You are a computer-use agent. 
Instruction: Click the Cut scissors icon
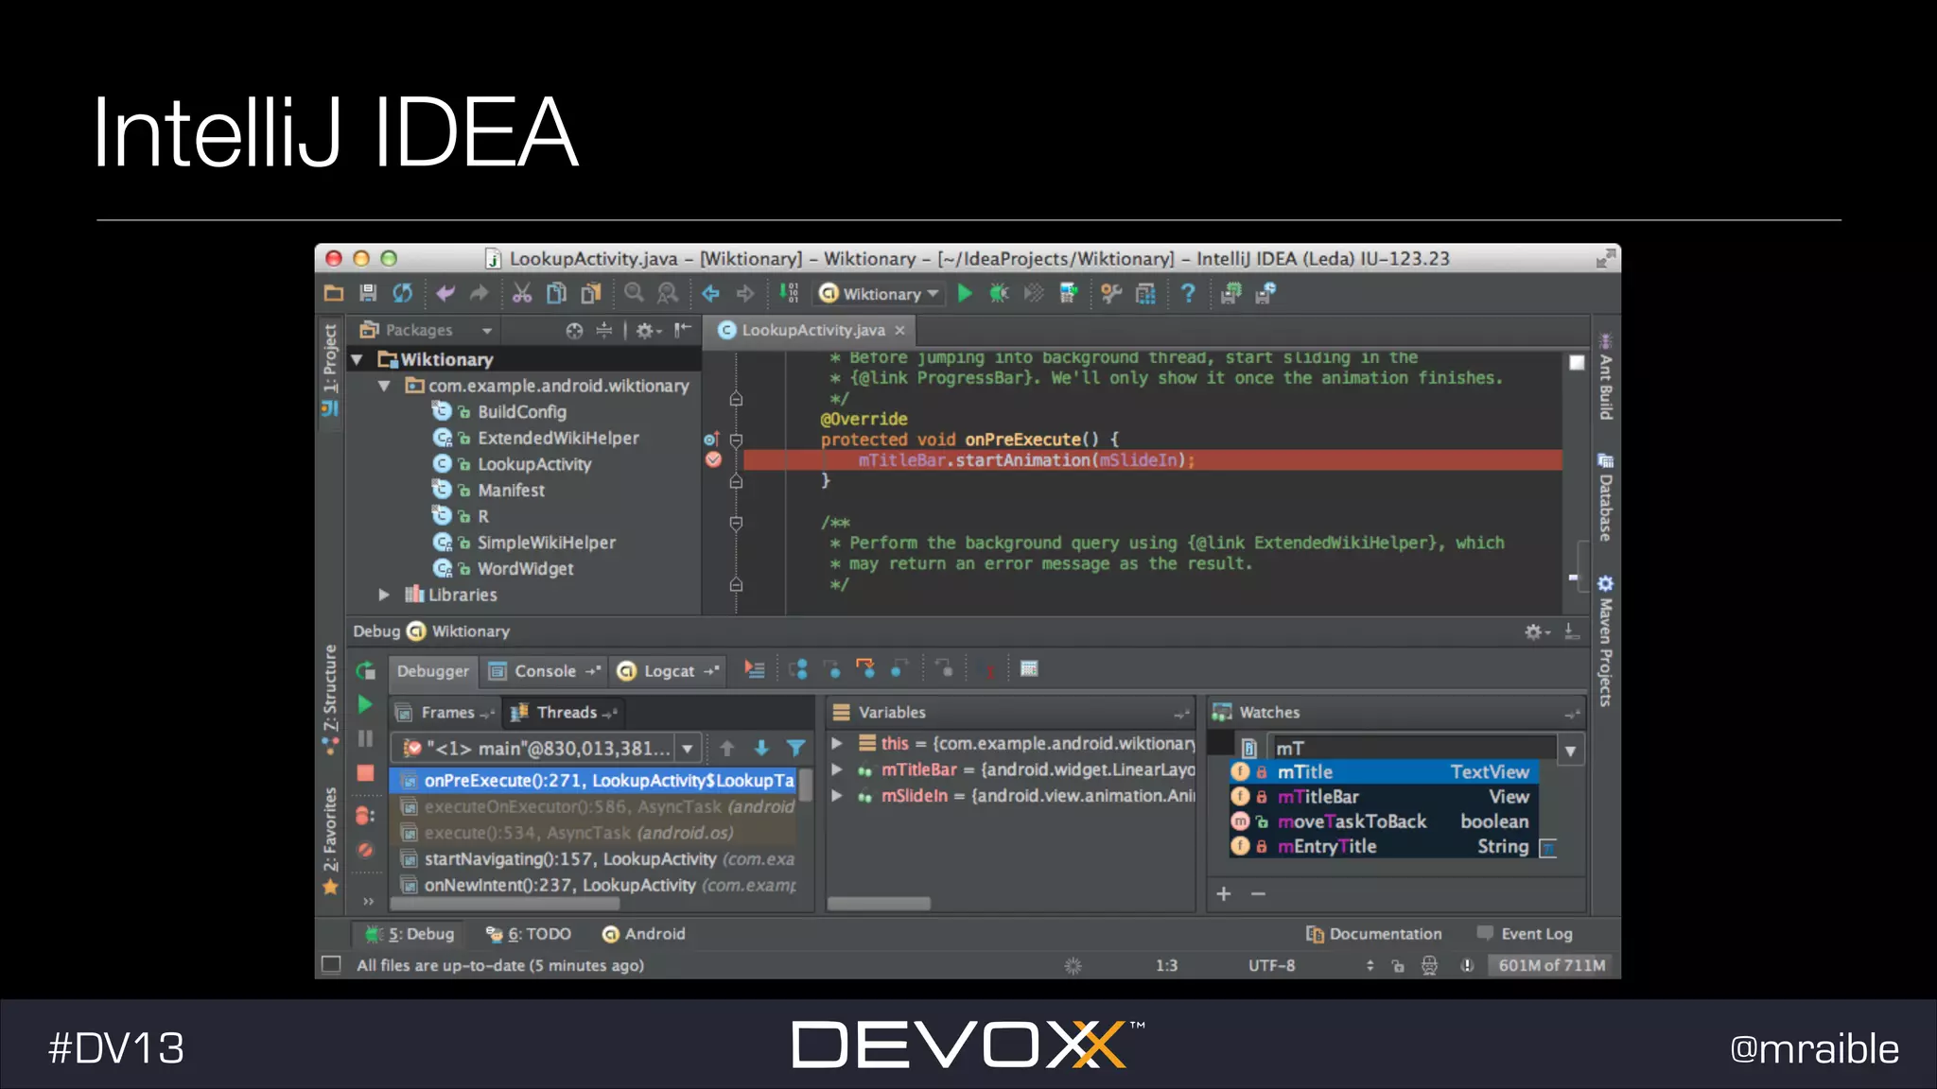click(x=522, y=294)
